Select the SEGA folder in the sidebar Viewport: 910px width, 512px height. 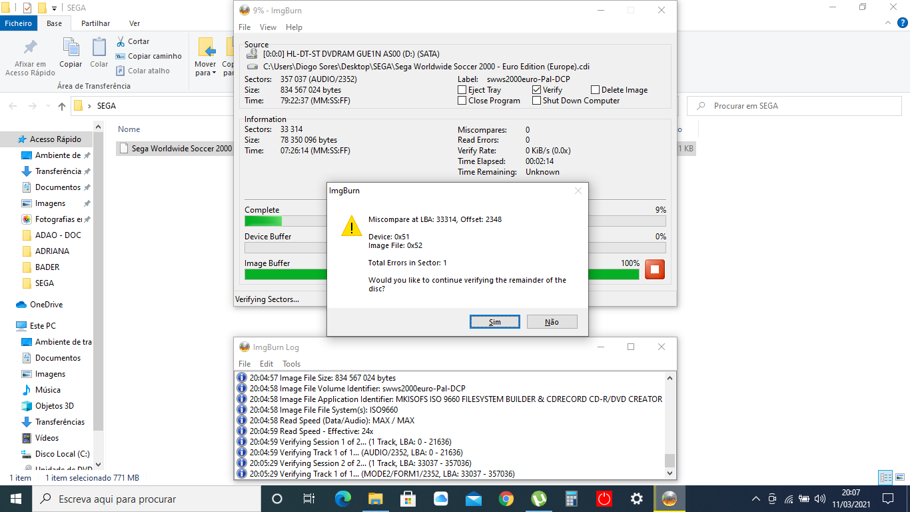[x=45, y=283]
